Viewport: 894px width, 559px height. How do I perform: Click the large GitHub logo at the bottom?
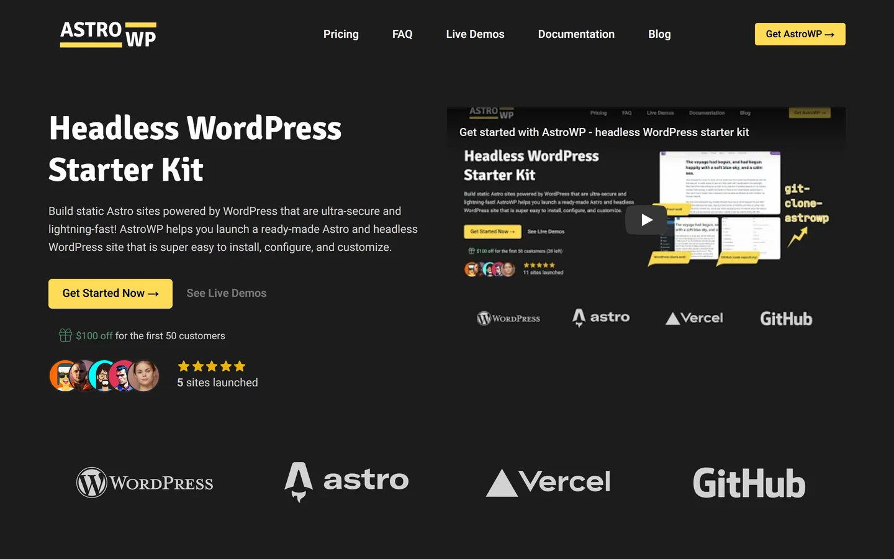click(749, 483)
